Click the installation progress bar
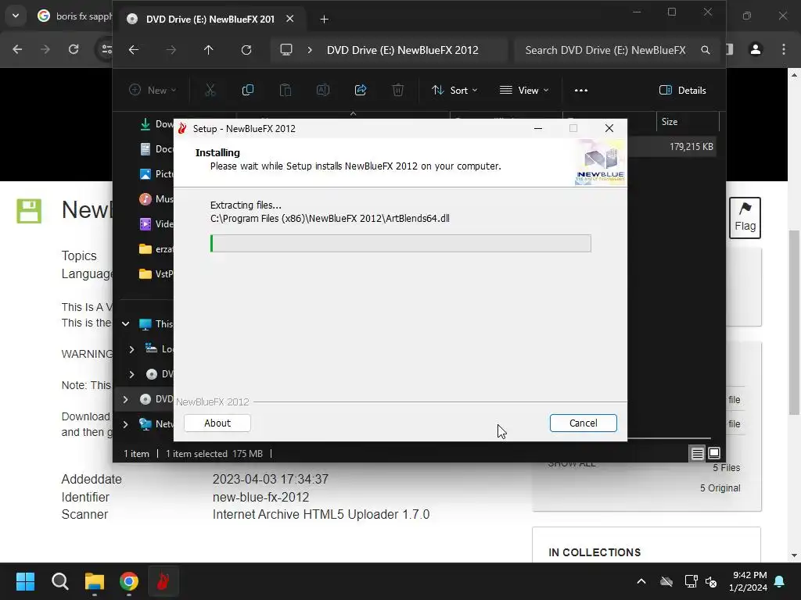Image resolution: width=801 pixels, height=600 pixels. [400, 244]
